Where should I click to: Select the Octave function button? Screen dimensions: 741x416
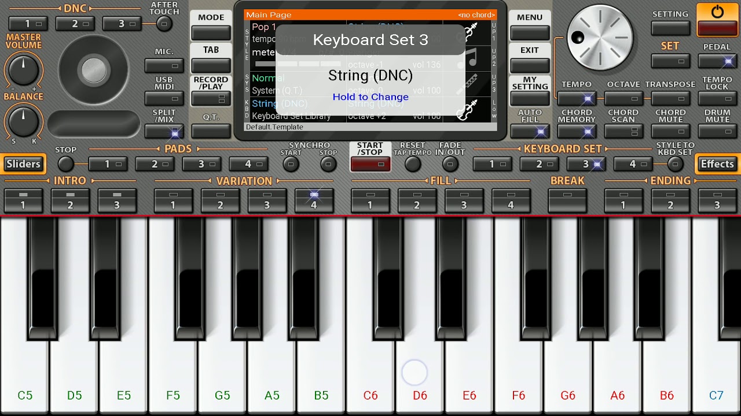point(623,99)
